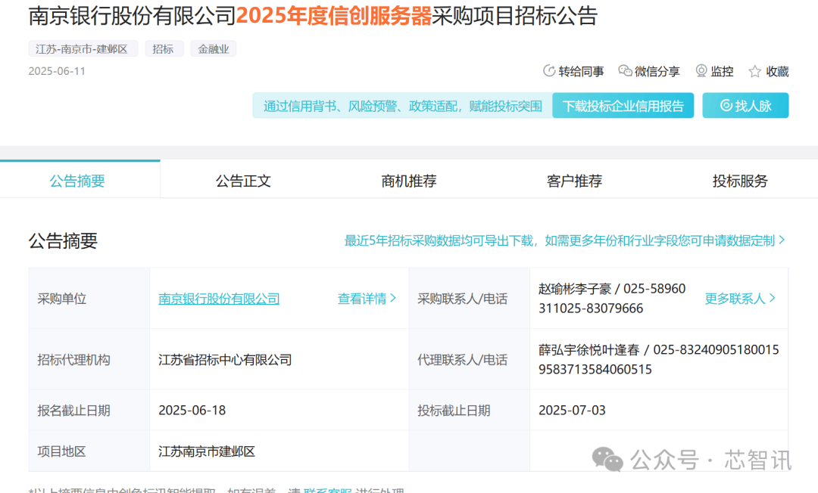Open the 南京银行股份有限公司 company link
Viewport: 818px width, 493px height.
tap(219, 299)
